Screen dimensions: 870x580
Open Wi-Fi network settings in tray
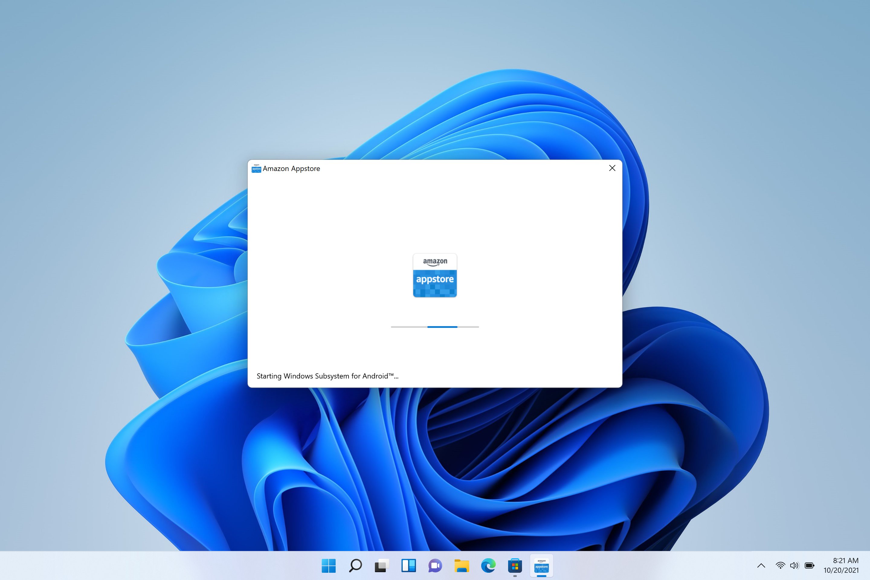click(780, 565)
